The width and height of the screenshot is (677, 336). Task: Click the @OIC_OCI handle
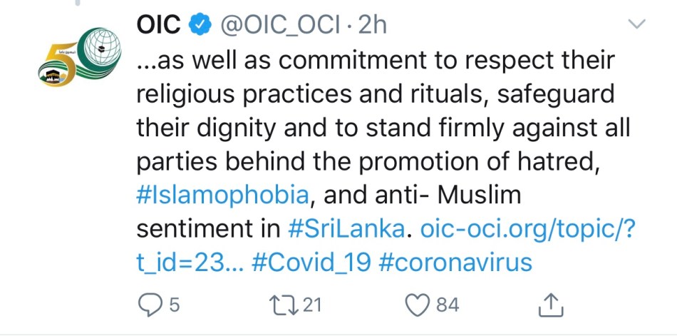282,25
